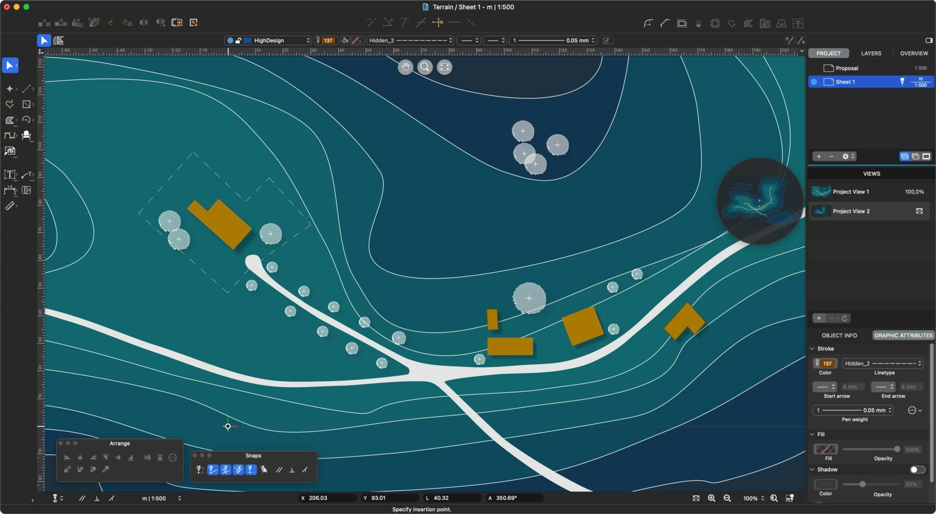Image resolution: width=936 pixels, height=514 pixels.
Task: Select the Line tool in the left toolbar
Action: click(27, 88)
